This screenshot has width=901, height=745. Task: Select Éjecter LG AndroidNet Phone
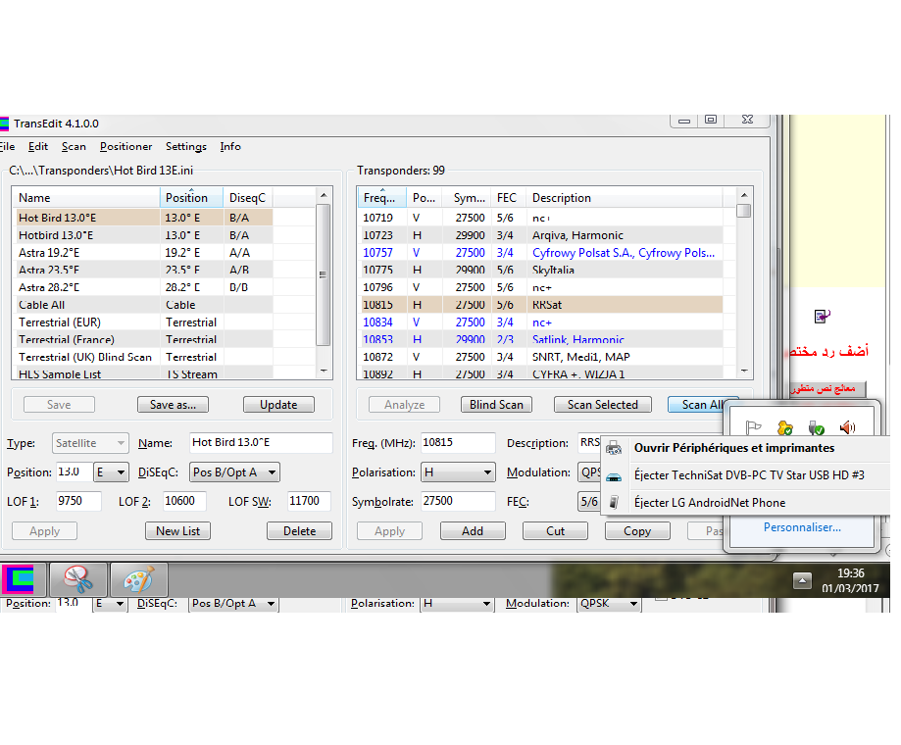[x=709, y=503]
